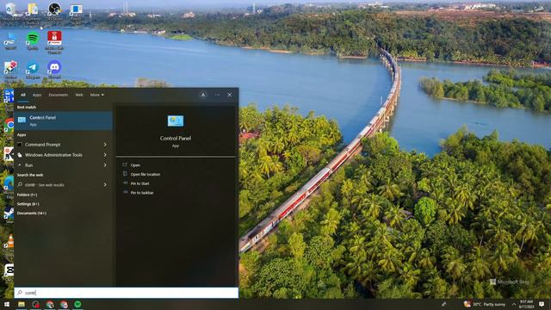551x310 pixels.
Task: Choose Open file location action
Action: click(x=145, y=174)
